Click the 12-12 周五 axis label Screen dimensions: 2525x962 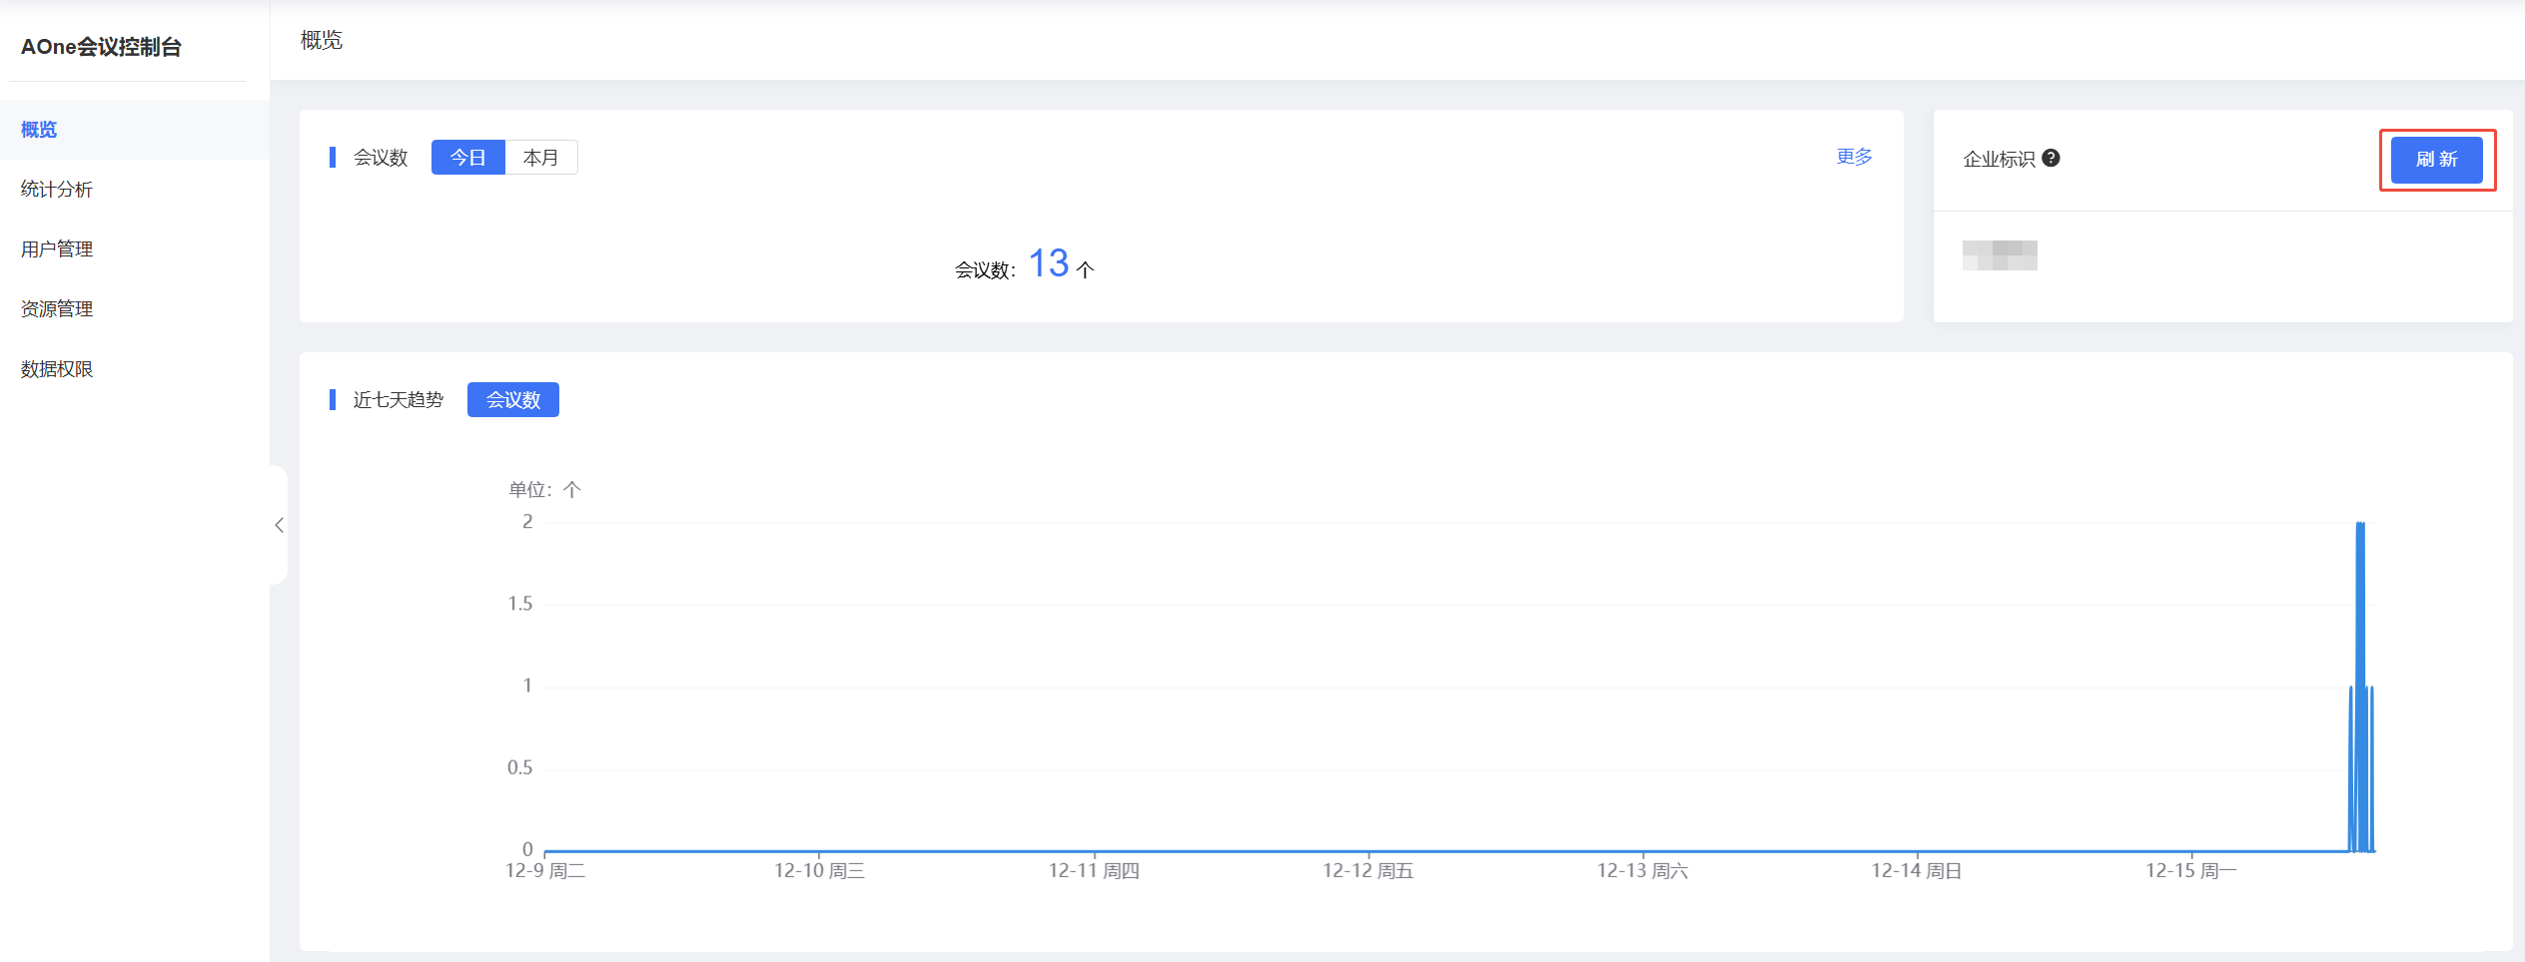tap(1367, 871)
